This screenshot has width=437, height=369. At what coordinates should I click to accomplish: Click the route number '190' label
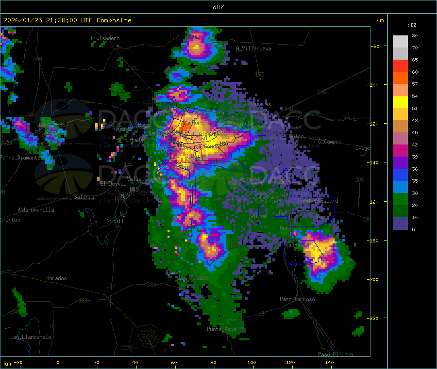[263, 314]
